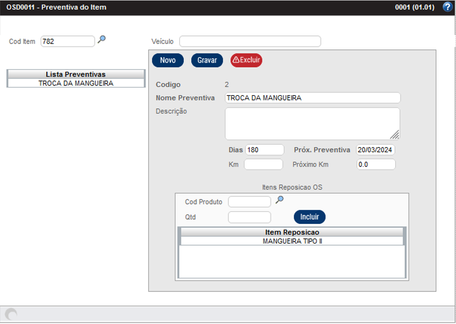Click the Lista Preventivas column header
This screenshot has height=324, width=456.
point(76,74)
